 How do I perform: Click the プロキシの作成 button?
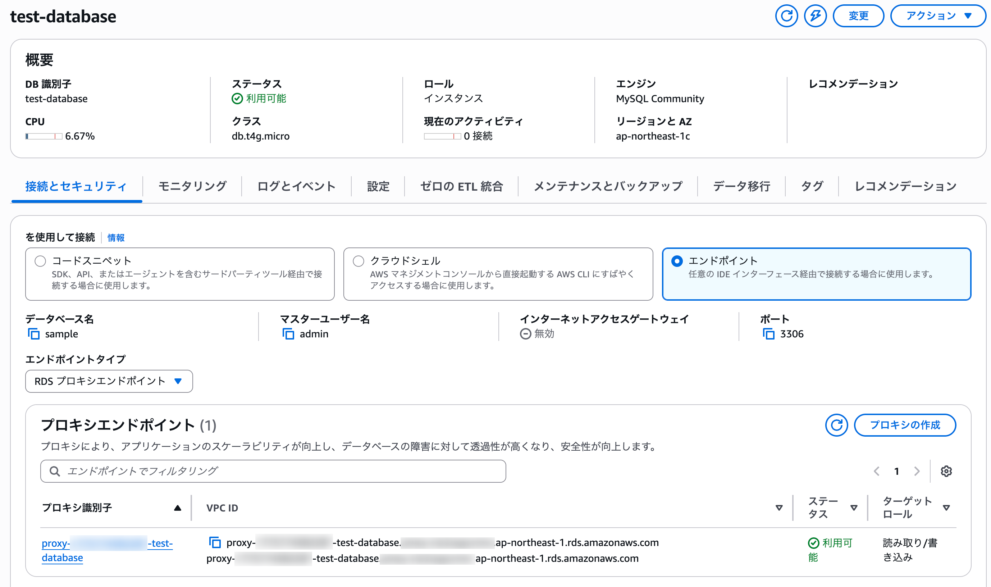point(905,425)
